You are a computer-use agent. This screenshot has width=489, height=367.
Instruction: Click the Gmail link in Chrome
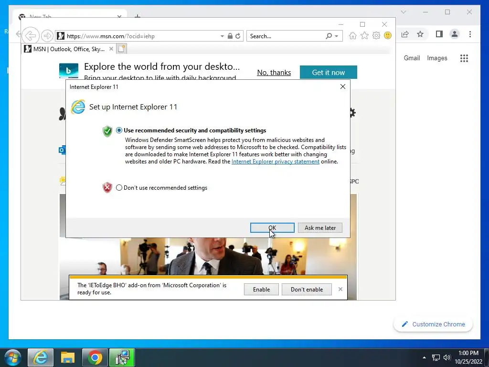click(x=412, y=58)
